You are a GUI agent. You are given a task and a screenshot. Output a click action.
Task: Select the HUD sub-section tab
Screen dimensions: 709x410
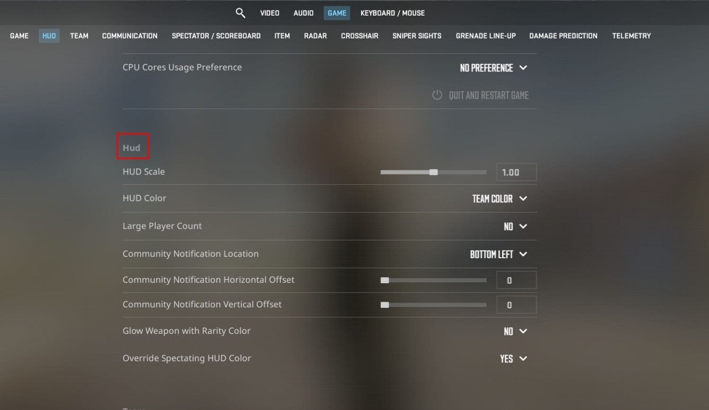tap(49, 36)
